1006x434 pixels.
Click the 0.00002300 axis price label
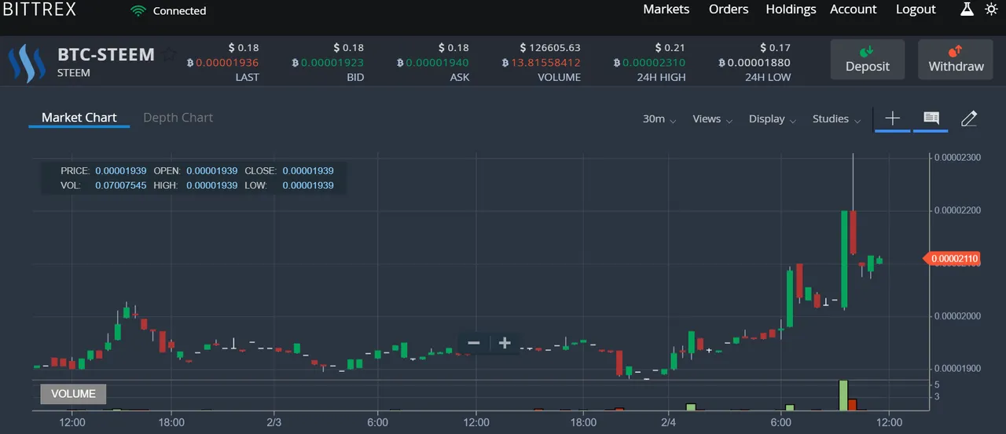coord(958,158)
